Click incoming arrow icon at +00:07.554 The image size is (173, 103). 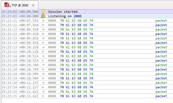coord(43,25)
